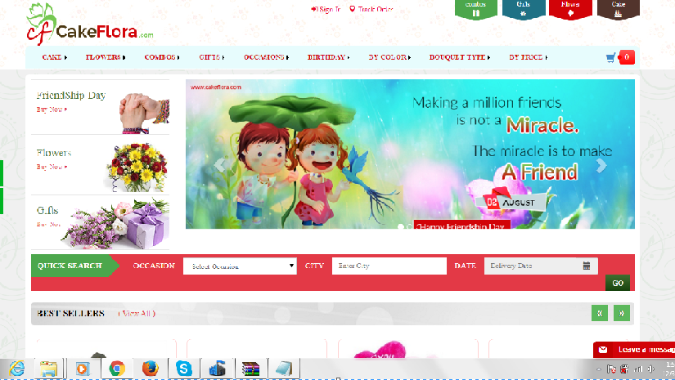This screenshot has width=675, height=380.
Task: Click the Track Order link
Action: coord(371,9)
